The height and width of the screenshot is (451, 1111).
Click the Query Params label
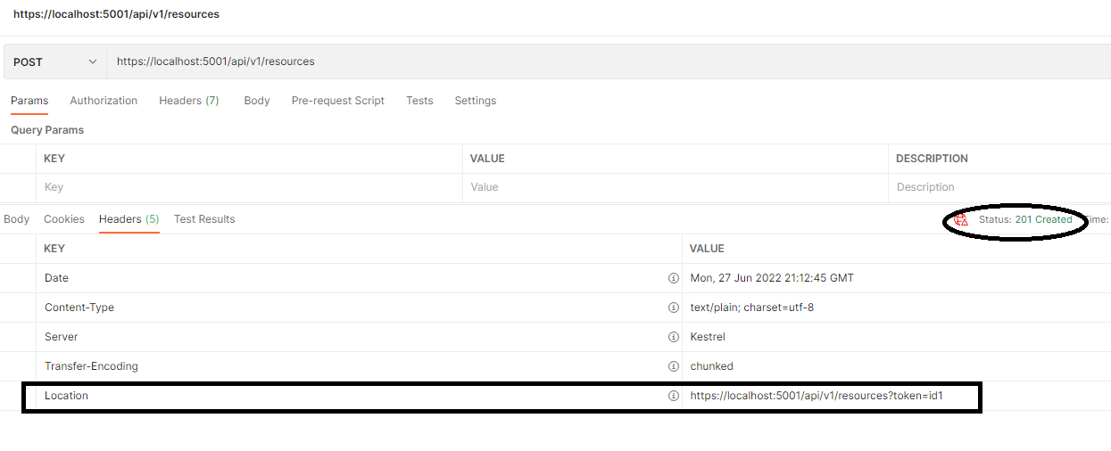click(47, 130)
